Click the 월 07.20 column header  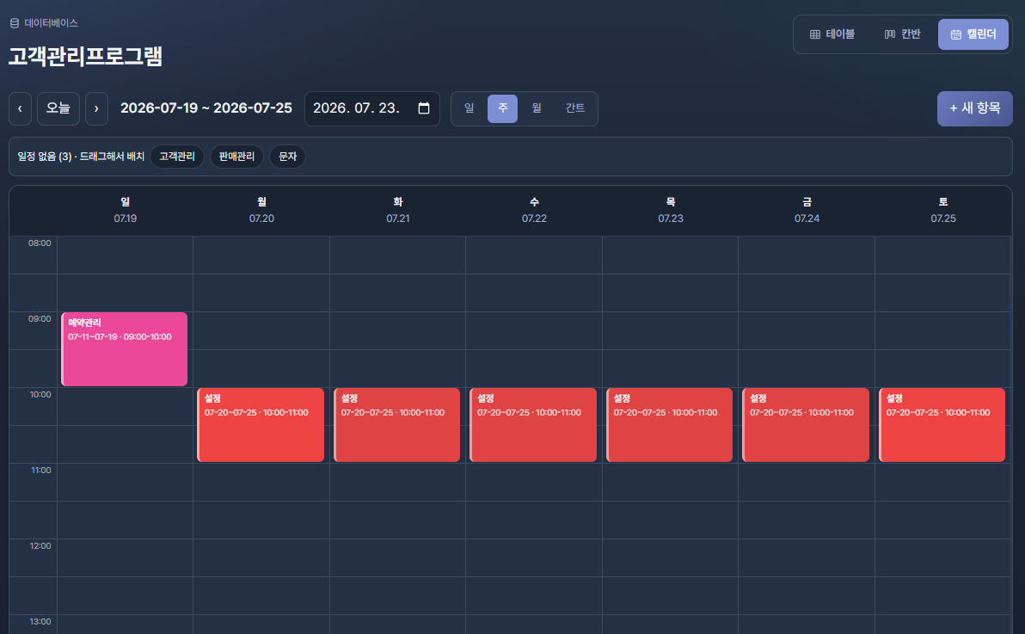point(261,210)
